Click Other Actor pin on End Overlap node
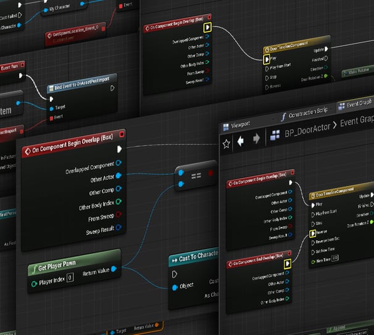The image size is (374, 335). pos(287,281)
